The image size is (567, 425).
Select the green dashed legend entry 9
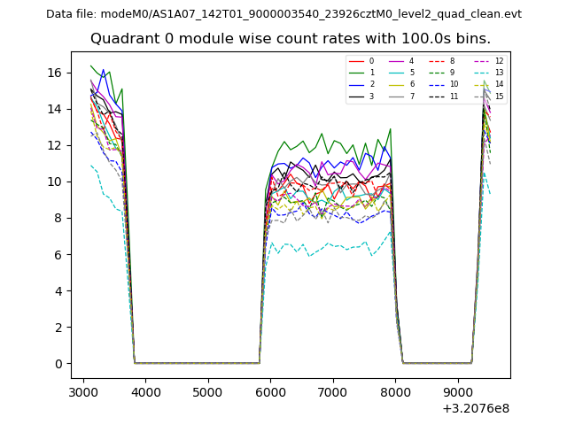tap(436, 73)
